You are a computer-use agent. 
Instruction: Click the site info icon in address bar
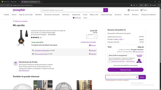(x=11, y=5)
